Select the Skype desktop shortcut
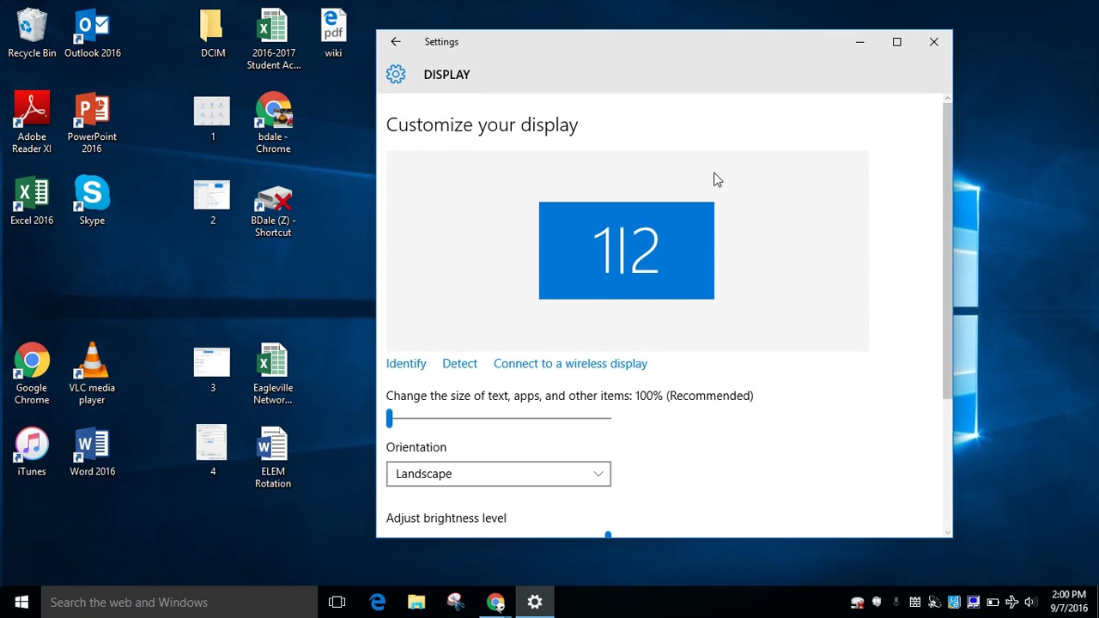Screen dimensions: 1099x618 pos(92,201)
